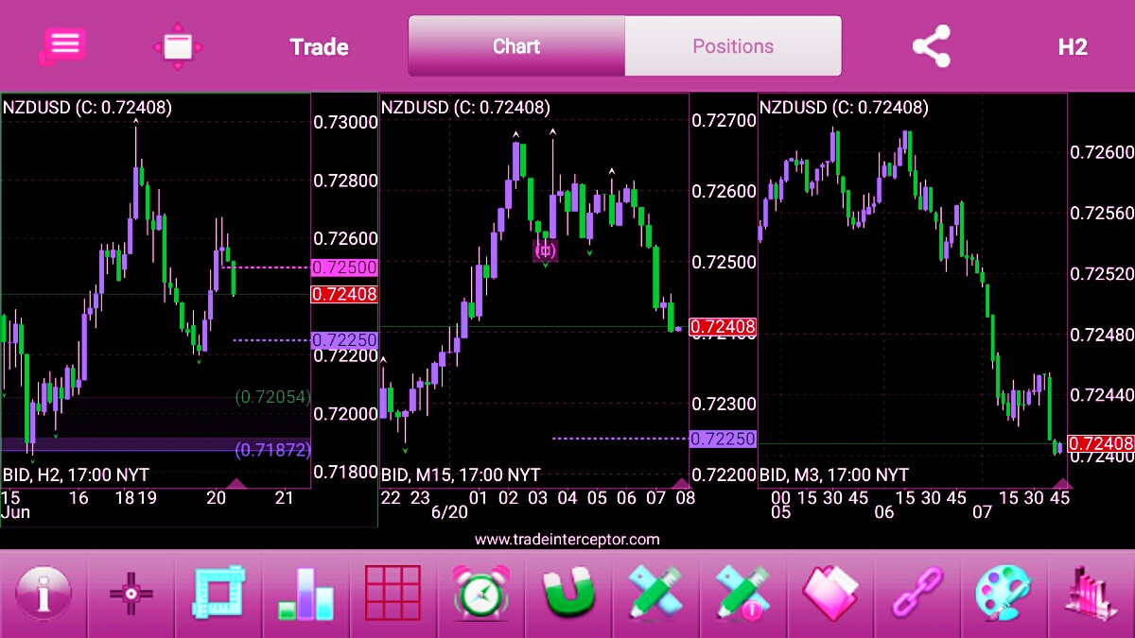Image resolution: width=1135 pixels, height=638 pixels.
Task: Visit www.tradeinterceptor.com link
Action: 567,539
